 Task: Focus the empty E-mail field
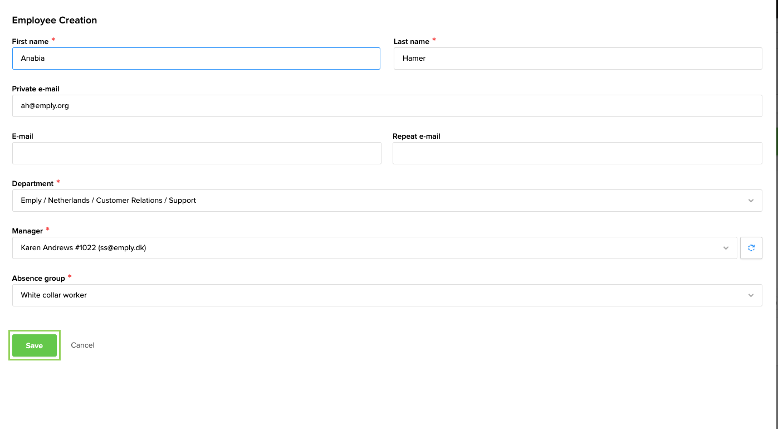point(196,153)
